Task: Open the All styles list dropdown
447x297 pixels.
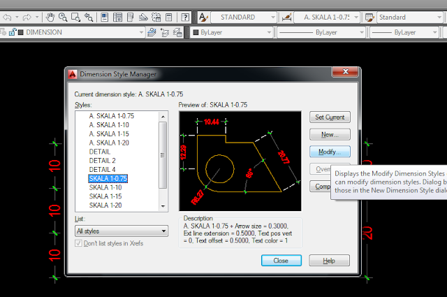Action: [122, 231]
